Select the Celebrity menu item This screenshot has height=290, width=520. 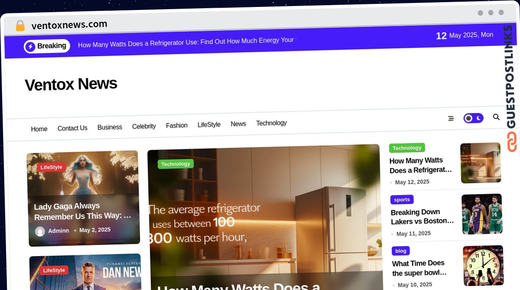[144, 126]
